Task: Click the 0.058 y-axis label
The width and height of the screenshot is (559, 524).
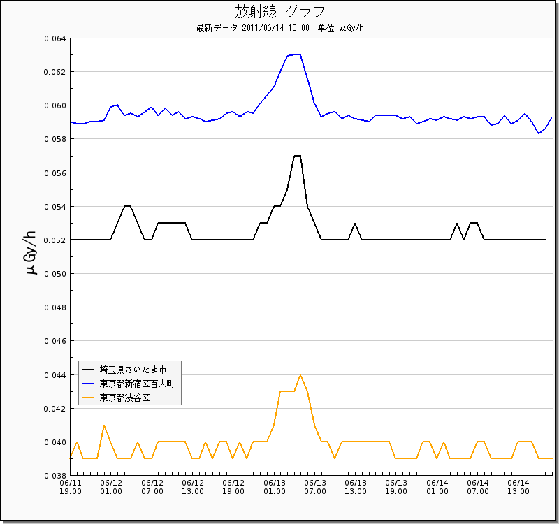Action: coord(55,139)
